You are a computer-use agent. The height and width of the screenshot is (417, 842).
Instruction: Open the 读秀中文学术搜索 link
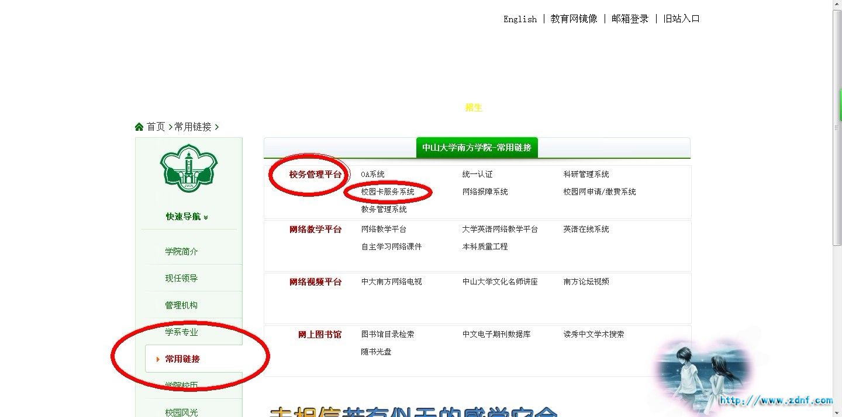tap(593, 334)
